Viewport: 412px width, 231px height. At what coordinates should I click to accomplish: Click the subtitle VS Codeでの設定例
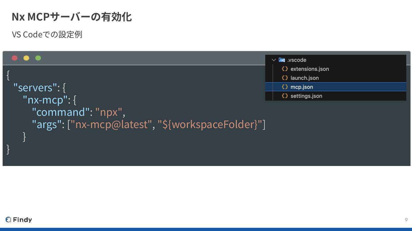coord(47,35)
